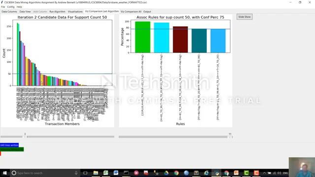Click the teal bar in Assoc Rules chart
Viewport: 315px width, 177px height.
(199, 41)
